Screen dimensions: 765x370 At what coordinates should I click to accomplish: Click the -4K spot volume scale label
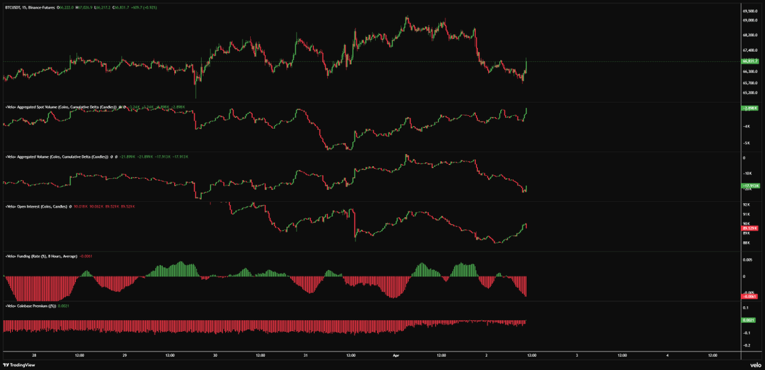[x=746, y=127]
